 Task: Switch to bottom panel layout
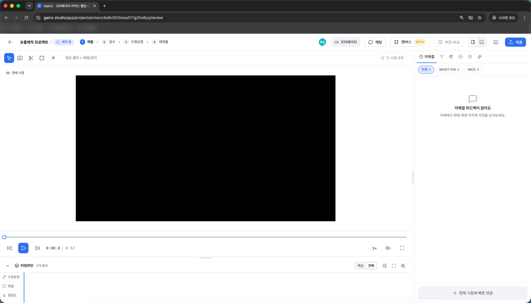(x=481, y=42)
